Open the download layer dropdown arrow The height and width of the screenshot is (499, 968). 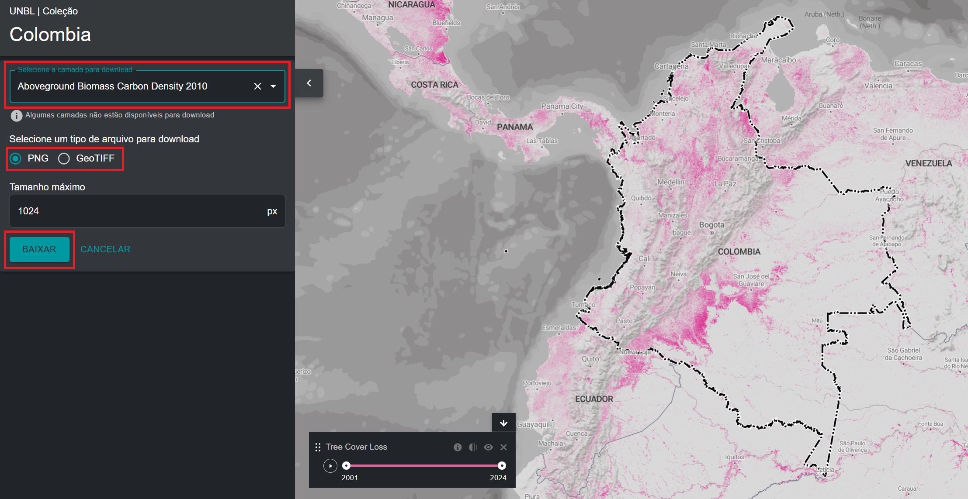click(x=273, y=86)
